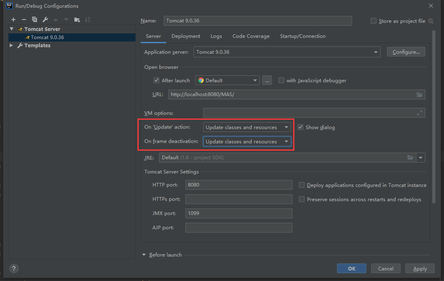This screenshot has width=444, height=281.
Task: Click the HTTP port input field
Action: (x=239, y=185)
